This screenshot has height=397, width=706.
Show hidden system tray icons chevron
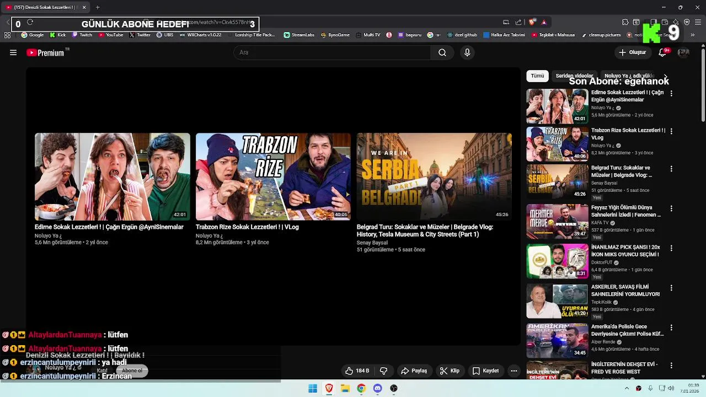[x=627, y=388]
